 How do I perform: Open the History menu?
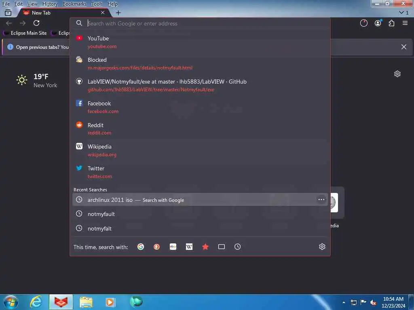point(50,4)
